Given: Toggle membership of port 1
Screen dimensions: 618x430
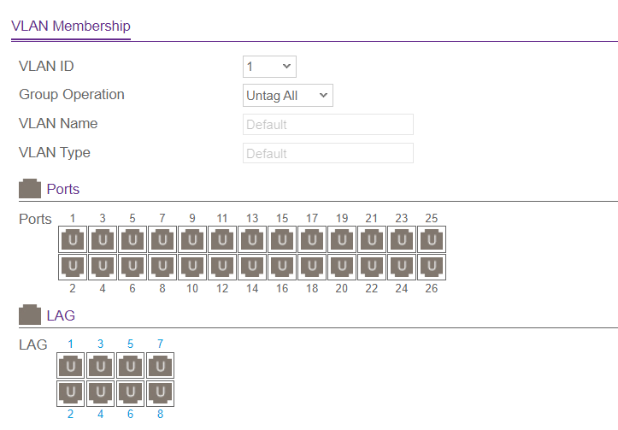Looking at the screenshot, I should click(73, 239).
